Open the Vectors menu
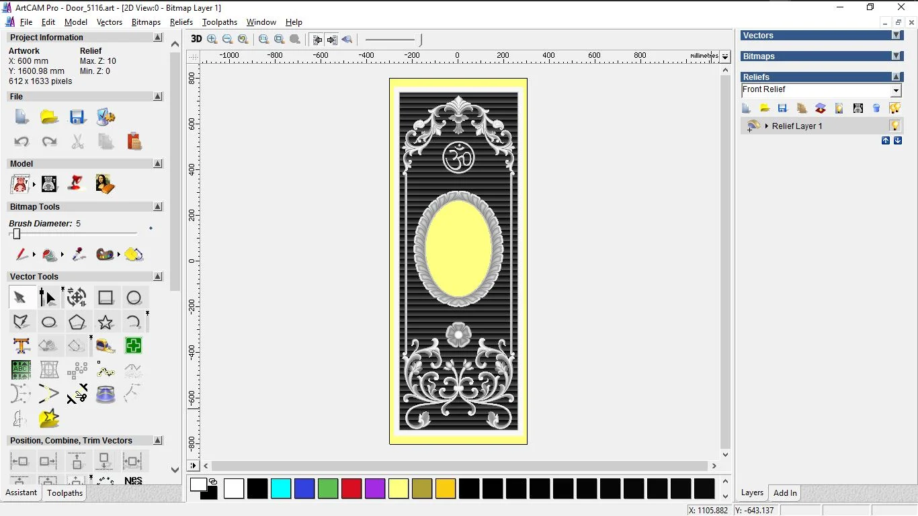The height and width of the screenshot is (516, 918). pyautogui.click(x=110, y=22)
